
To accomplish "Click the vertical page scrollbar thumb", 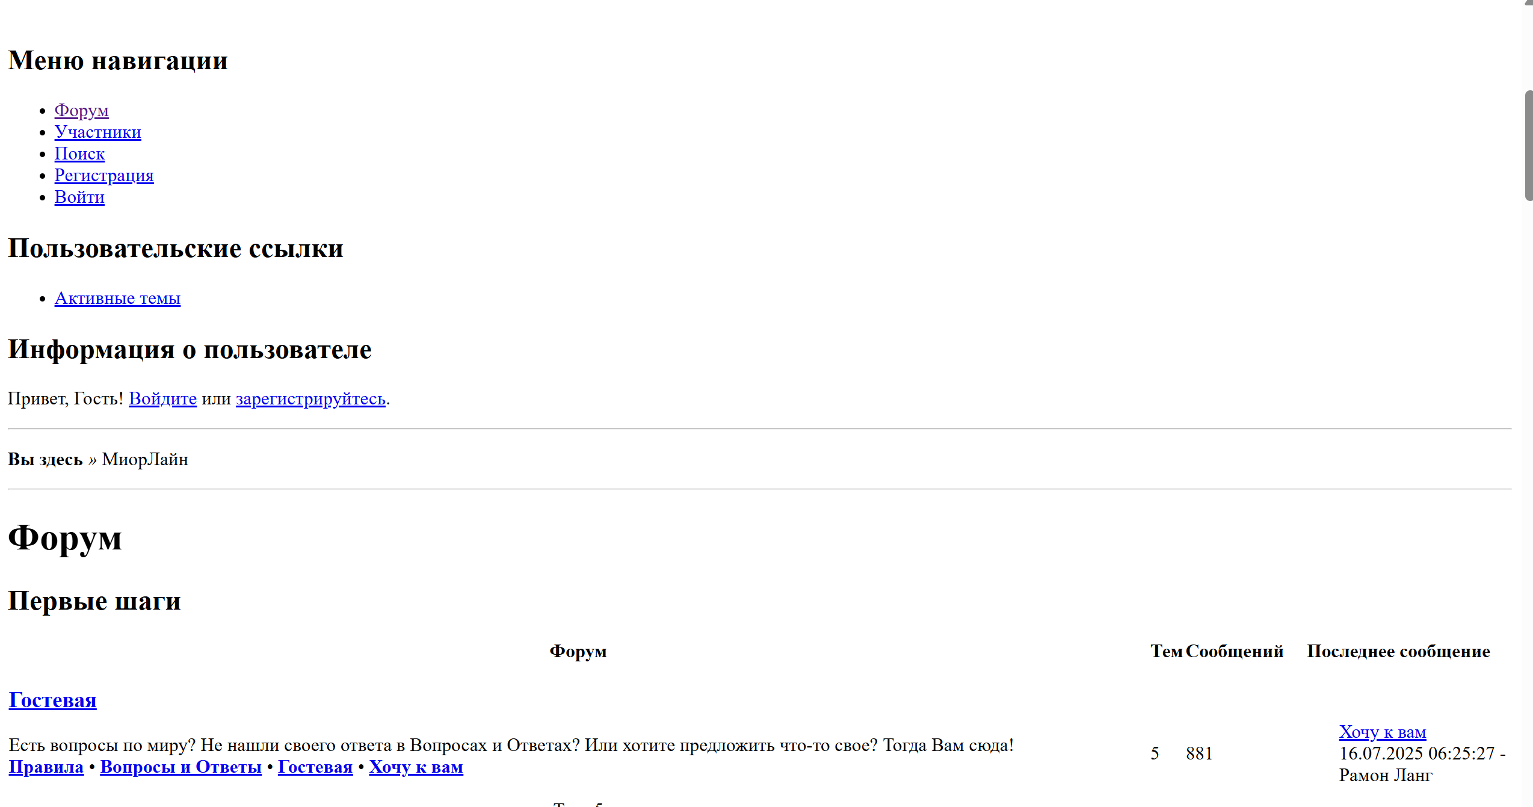I will coord(1529,146).
